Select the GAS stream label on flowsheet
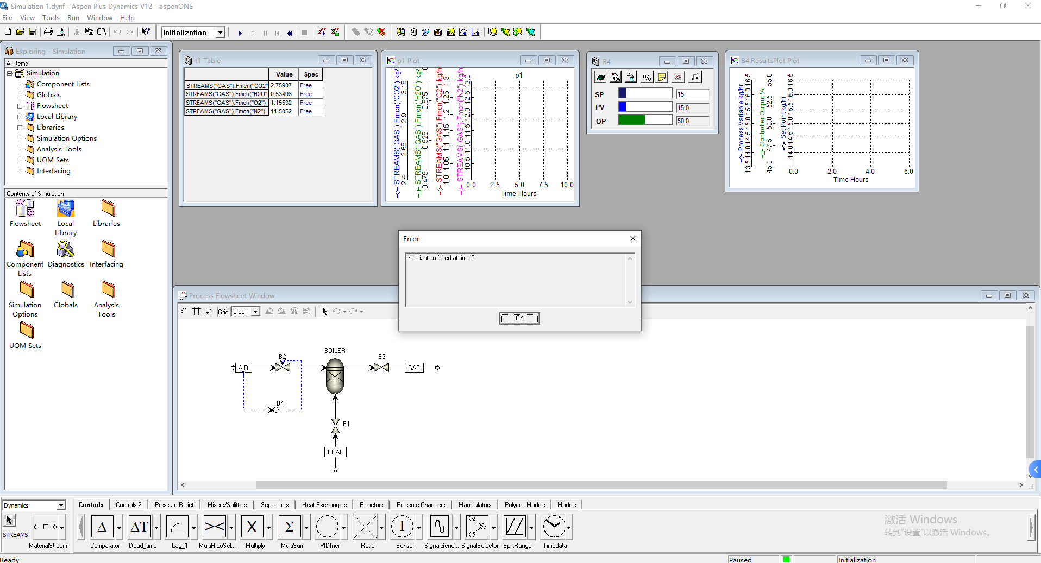 coord(414,368)
